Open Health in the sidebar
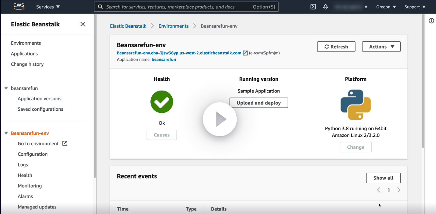The image size is (436, 214). click(25, 175)
